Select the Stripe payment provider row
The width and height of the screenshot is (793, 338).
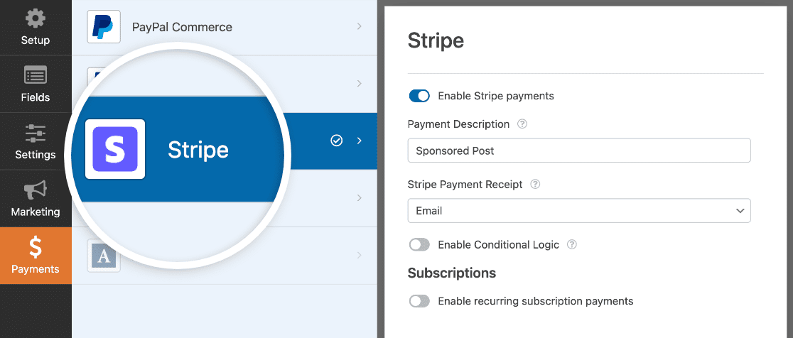tap(225, 141)
